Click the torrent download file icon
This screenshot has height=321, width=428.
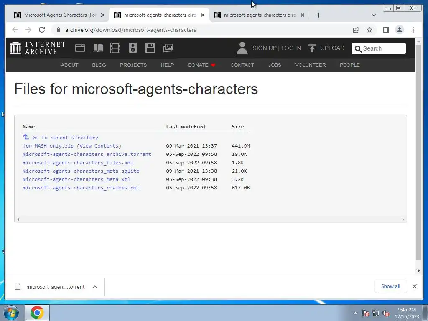pyautogui.click(x=18, y=287)
